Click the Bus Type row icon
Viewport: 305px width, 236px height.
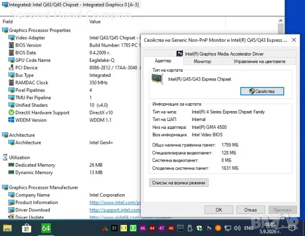pos(11,75)
